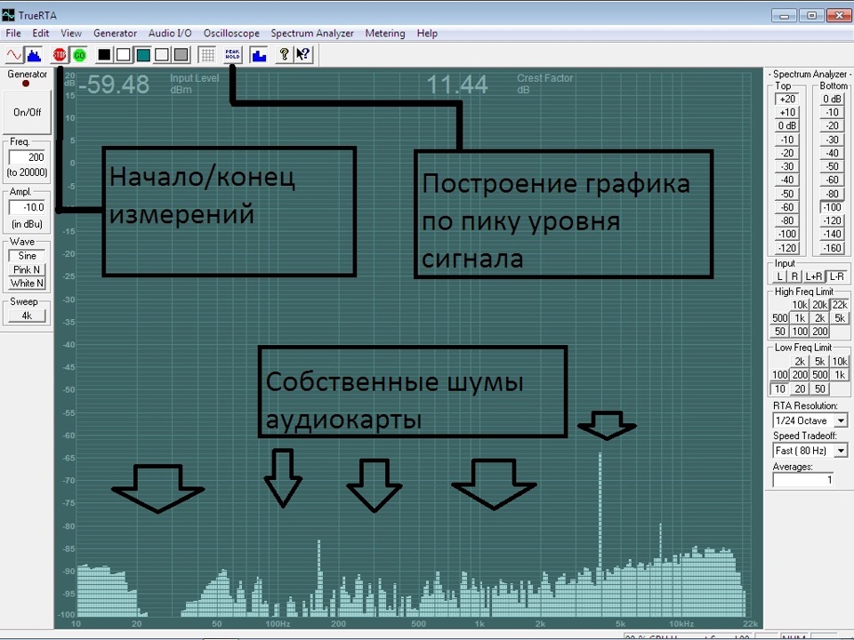This screenshot has width=854, height=640.
Task: Open the View menu
Action: pos(71,33)
